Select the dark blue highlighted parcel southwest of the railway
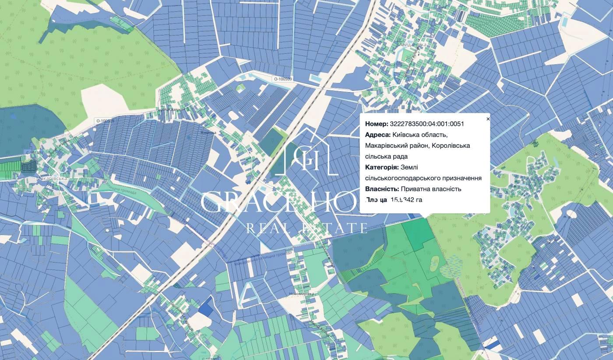 [x=205, y=307]
